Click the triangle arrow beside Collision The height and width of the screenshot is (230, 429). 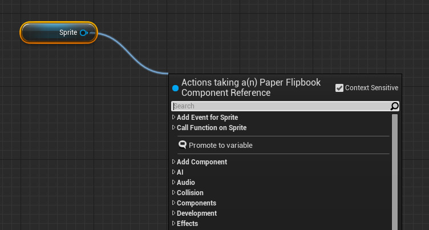173,193
